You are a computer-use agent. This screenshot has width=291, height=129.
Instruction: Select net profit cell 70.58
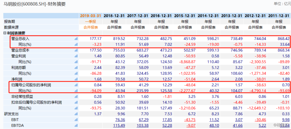click(x=120, y=79)
